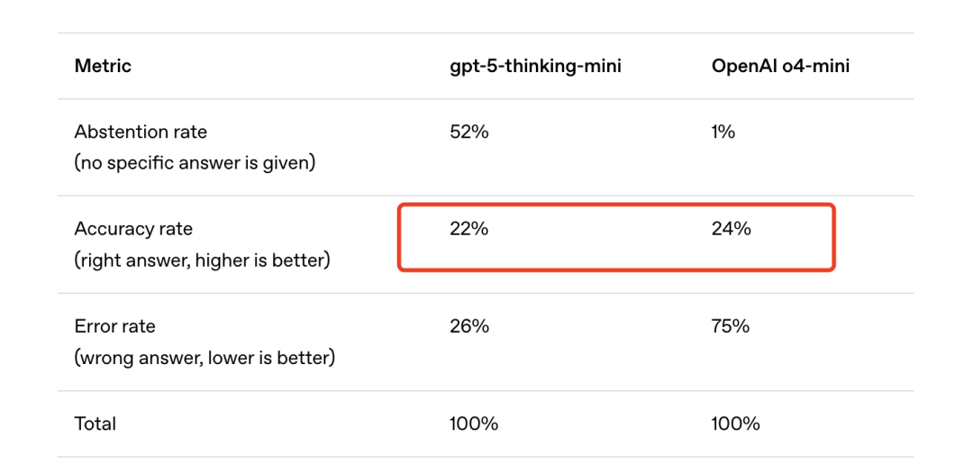Click the 26% error rate value

469,325
